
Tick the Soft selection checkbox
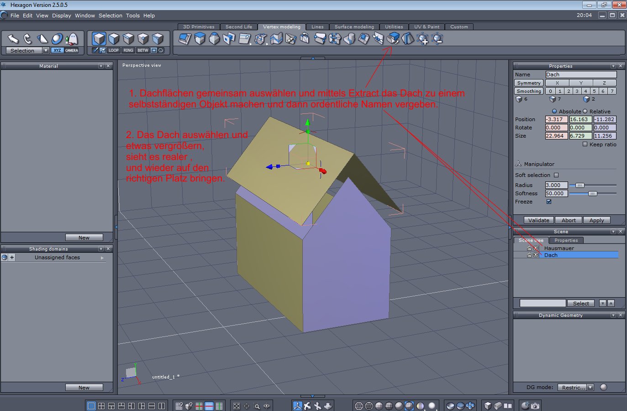point(556,175)
